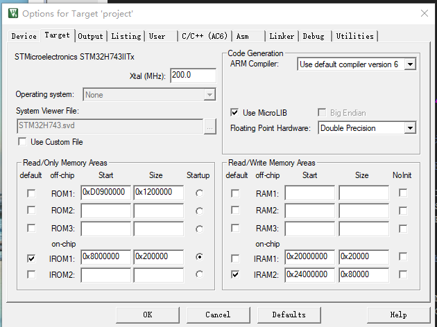This screenshot has width=437, height=327.
Task: Confirm settings with the OK button
Action: [148, 315]
